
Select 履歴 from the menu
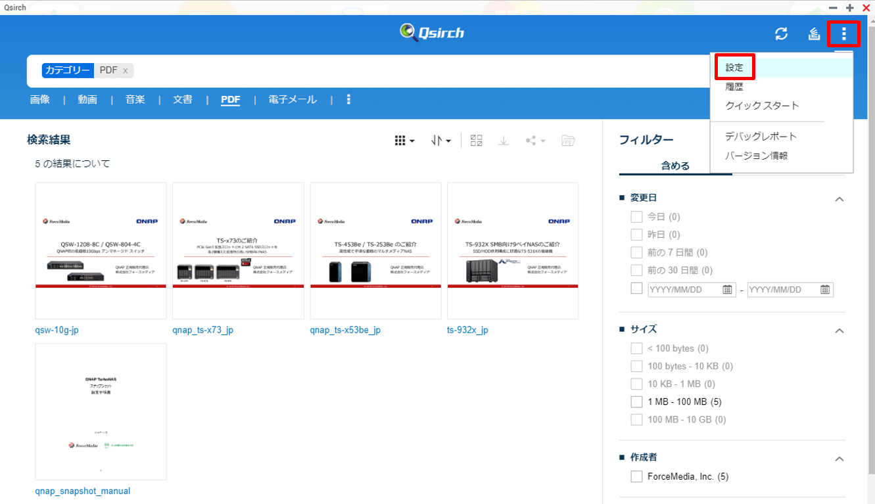pos(734,87)
